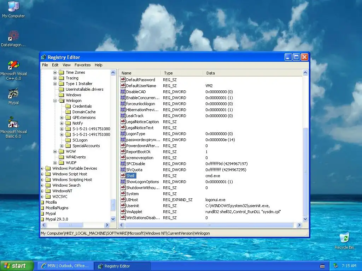Click the values pane vertical scrollbar thumb
The width and height of the screenshot is (362, 271).
click(305, 171)
